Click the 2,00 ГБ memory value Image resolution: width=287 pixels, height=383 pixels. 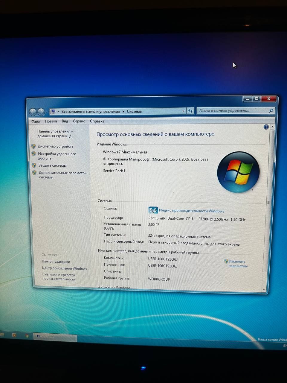(154, 224)
